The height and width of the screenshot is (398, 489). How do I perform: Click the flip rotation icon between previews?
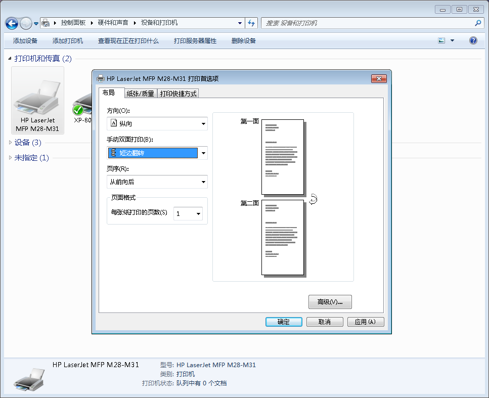tap(313, 199)
